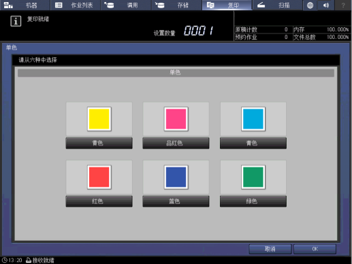Click the 取消 cancel button

(x=270, y=249)
